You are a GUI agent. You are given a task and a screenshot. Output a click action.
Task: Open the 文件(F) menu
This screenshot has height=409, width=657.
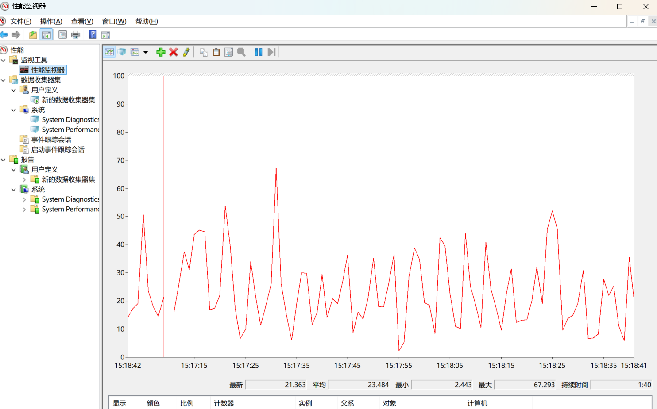21,21
